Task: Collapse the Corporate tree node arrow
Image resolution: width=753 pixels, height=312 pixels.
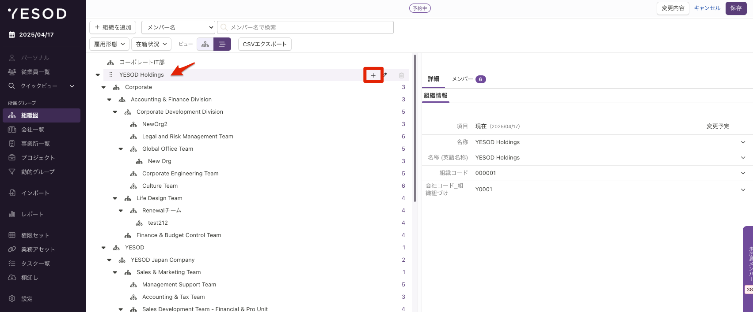Action: tap(103, 87)
